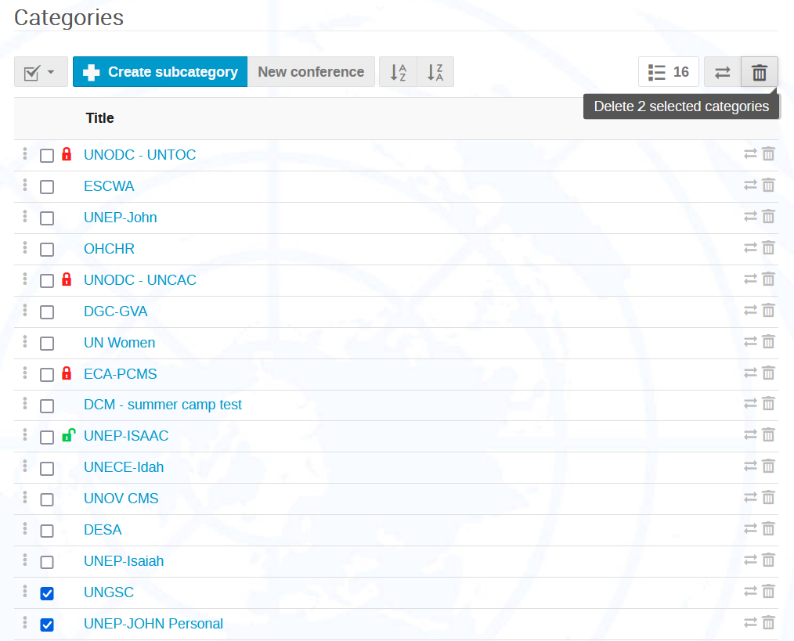Click green unlocked icon on UNEP-ISAAC
Image resolution: width=794 pixels, height=641 pixels.
pos(68,435)
